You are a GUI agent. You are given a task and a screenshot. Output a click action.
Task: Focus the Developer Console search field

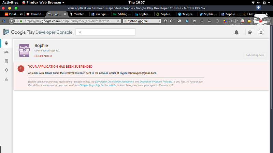(105, 32)
